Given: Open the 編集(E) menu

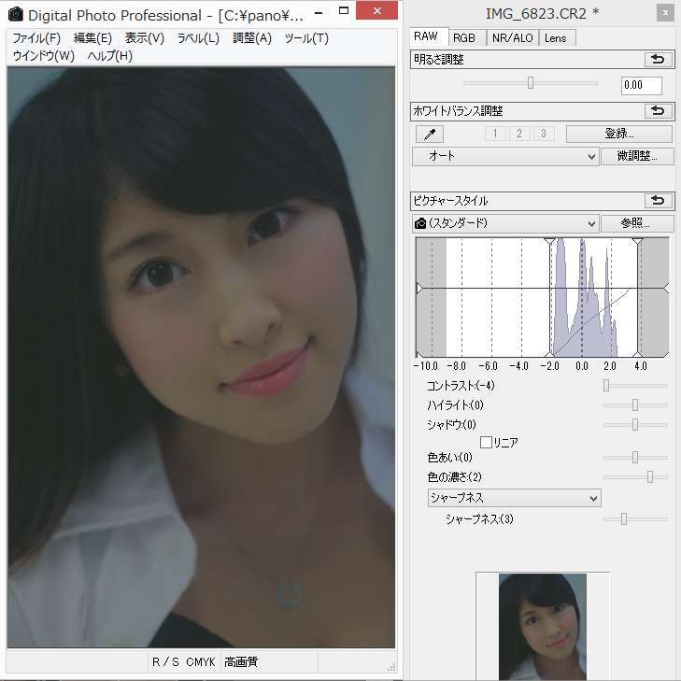Looking at the screenshot, I should (x=92, y=38).
